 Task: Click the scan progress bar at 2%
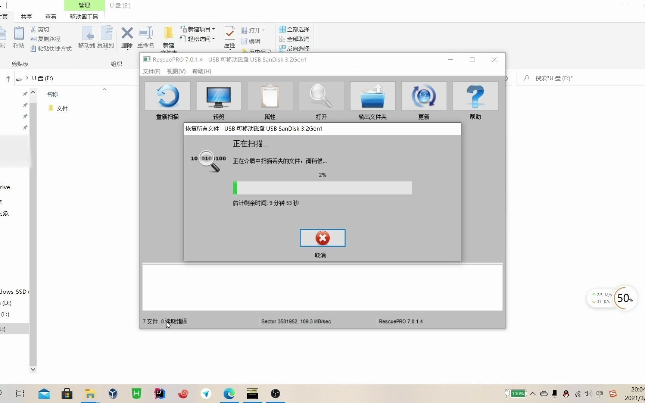tap(322, 188)
